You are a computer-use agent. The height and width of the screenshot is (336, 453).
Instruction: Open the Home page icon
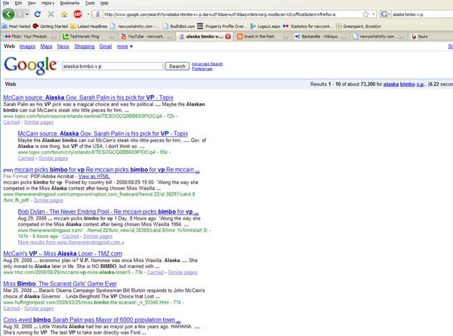[63, 14]
